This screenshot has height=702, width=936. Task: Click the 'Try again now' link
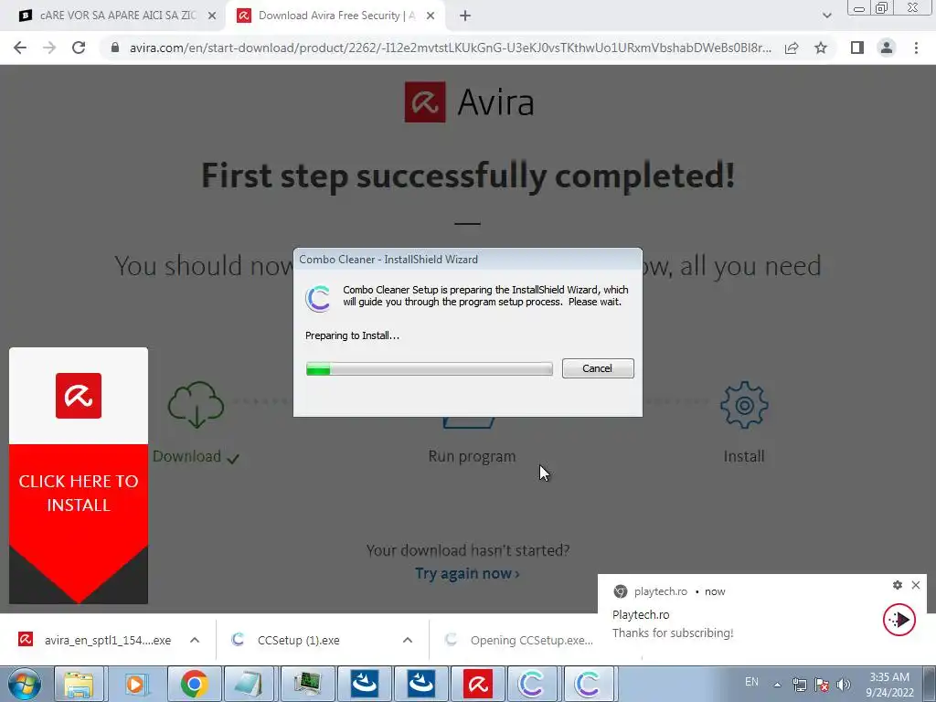point(467,574)
